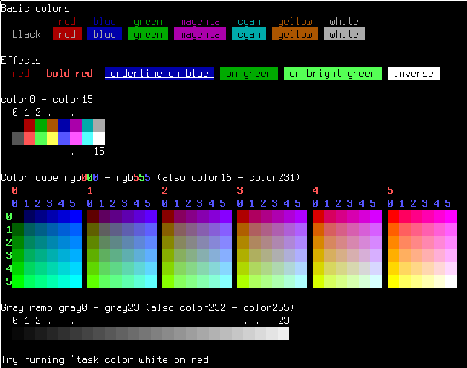Image resolution: width=467 pixels, height=368 pixels.
Task: Pick the bright cyan corner swatch in cube 0
Action: coord(76,281)
